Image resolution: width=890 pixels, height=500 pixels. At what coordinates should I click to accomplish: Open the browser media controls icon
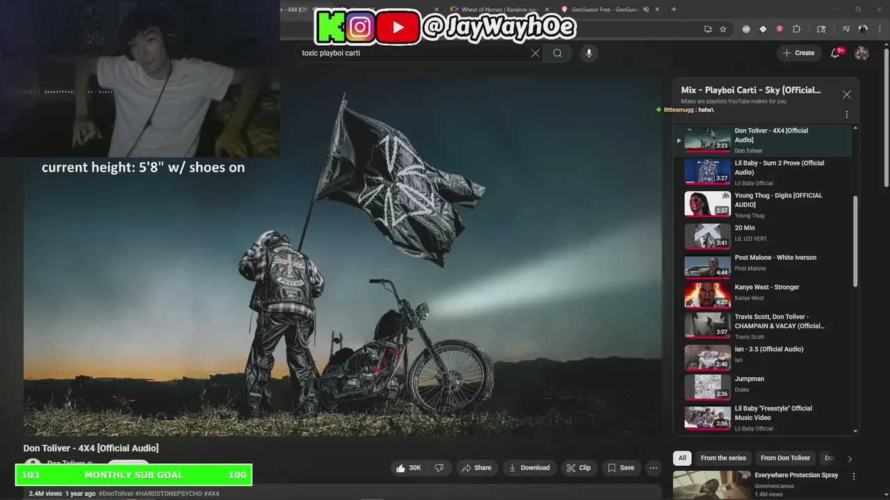[x=846, y=29]
